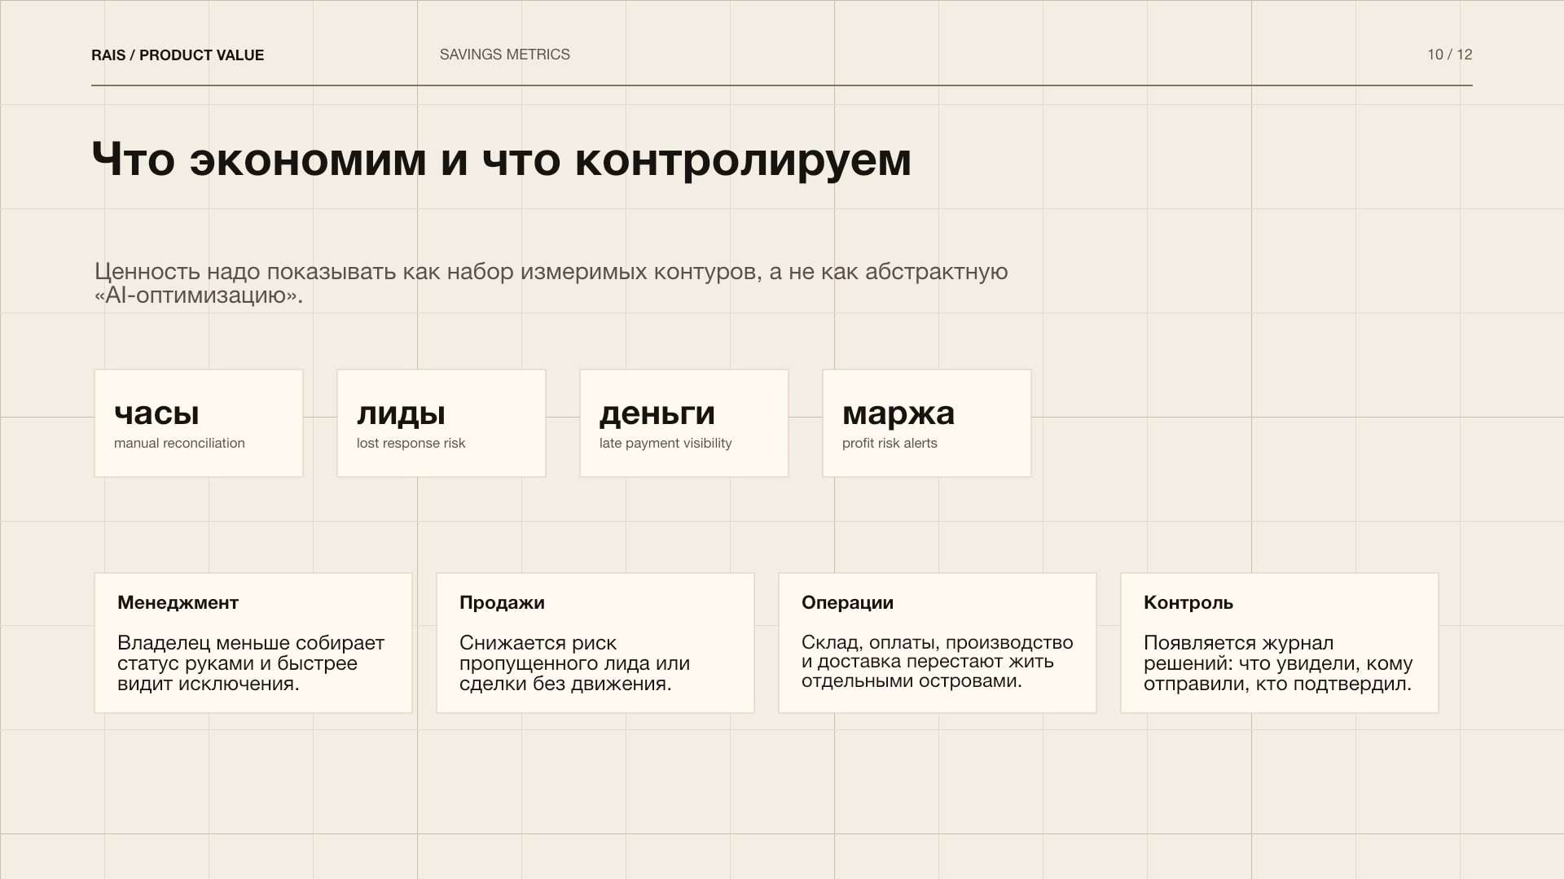Click the "manual reconciliation" caption
This screenshot has width=1564, height=879.
pyautogui.click(x=179, y=444)
